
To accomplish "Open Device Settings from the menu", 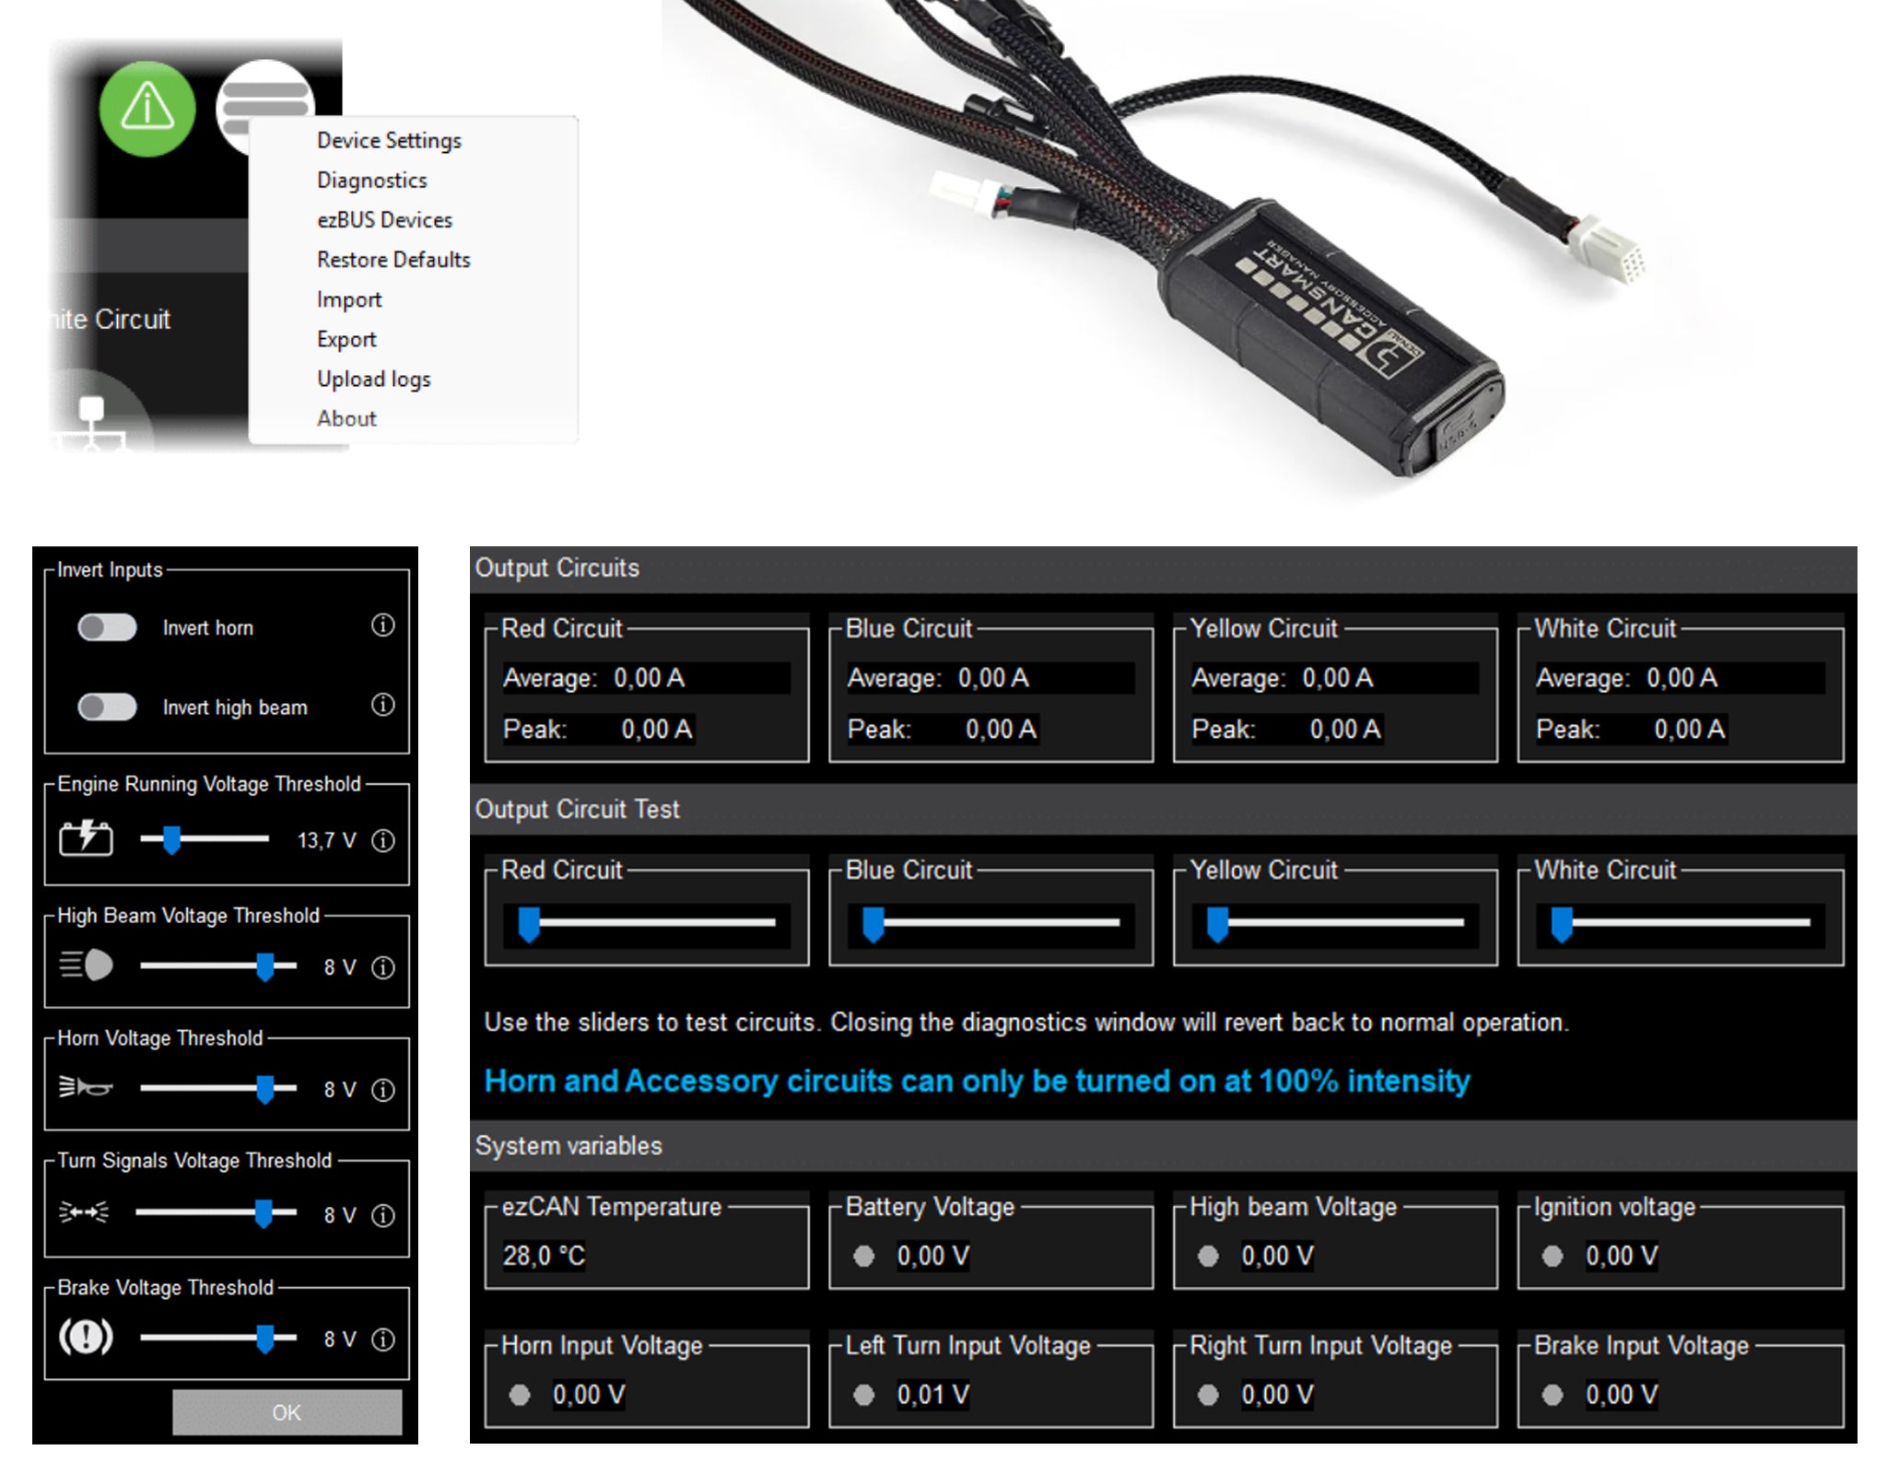I will (389, 140).
